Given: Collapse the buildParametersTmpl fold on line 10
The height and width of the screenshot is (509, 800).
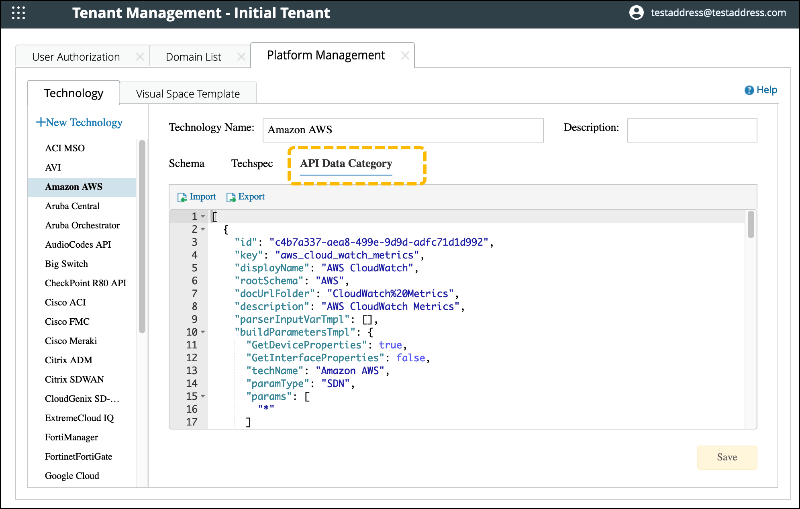Looking at the screenshot, I should 203,332.
